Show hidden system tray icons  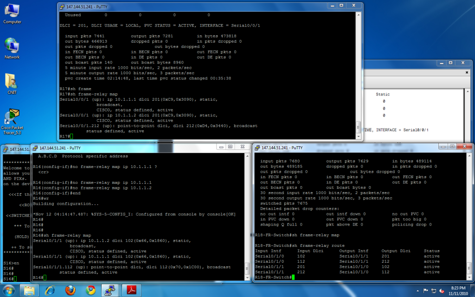point(418,291)
